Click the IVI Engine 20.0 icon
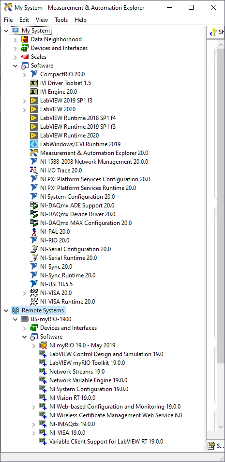The image size is (225, 462). (34, 92)
